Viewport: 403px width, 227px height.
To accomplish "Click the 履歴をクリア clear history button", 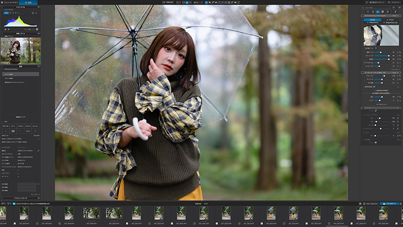I will [21, 117].
